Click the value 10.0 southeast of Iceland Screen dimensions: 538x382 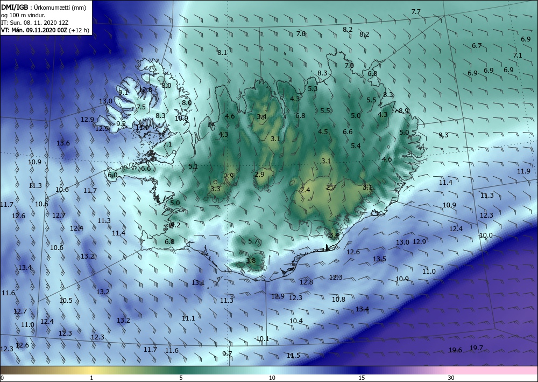[486, 235]
